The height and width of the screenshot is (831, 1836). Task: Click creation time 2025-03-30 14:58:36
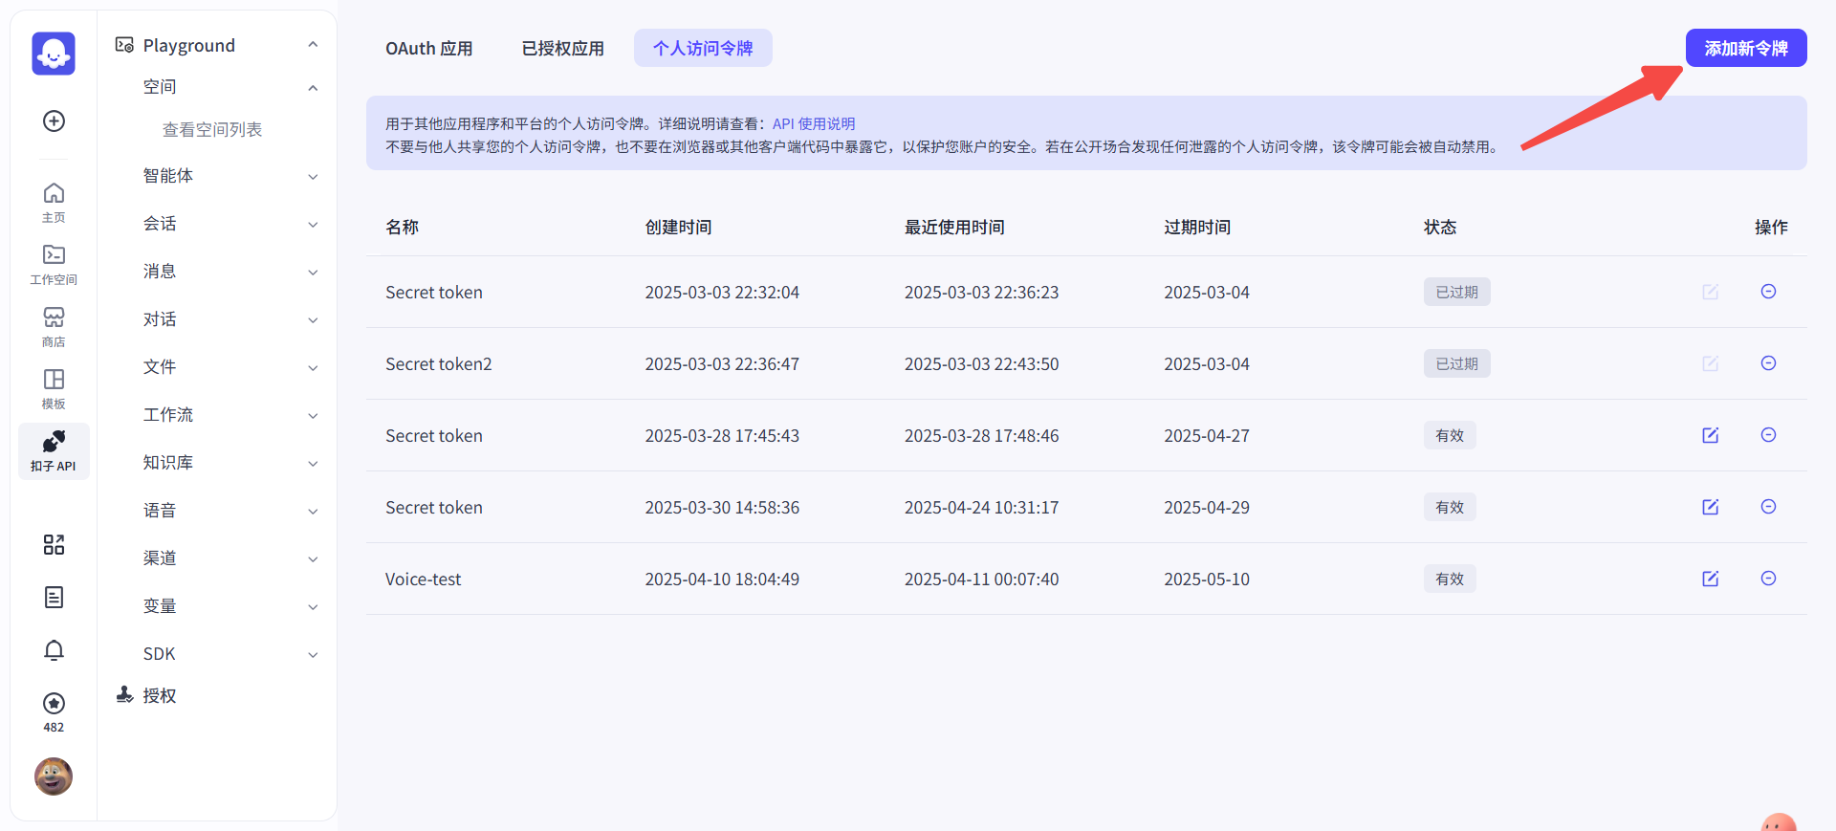pyautogui.click(x=722, y=507)
